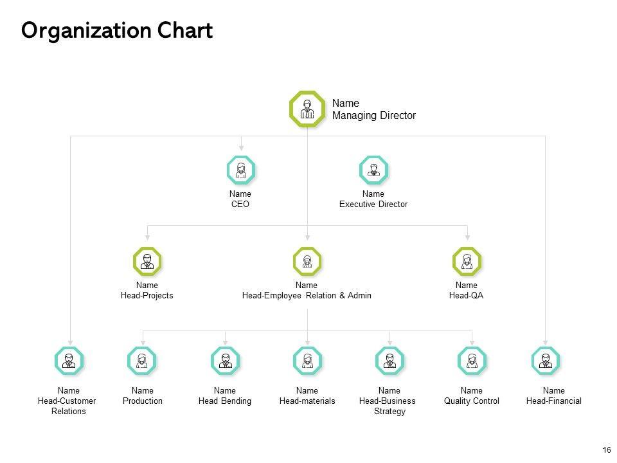Click the Executive Director avatar icon

click(x=373, y=170)
